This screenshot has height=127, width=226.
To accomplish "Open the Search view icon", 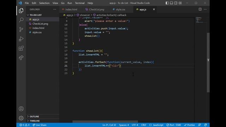I will pos(21,20).
